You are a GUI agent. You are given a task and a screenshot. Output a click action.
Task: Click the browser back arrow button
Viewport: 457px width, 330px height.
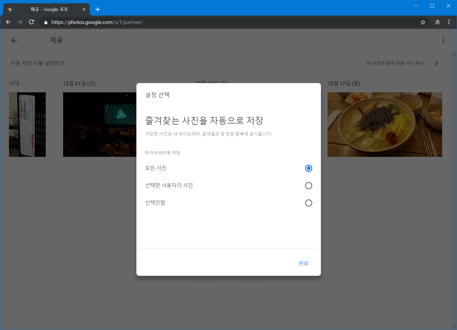coord(8,22)
